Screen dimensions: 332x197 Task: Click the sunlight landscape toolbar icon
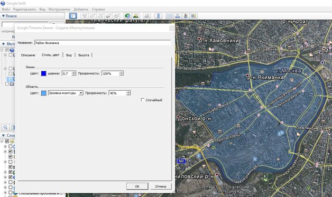[136, 16]
